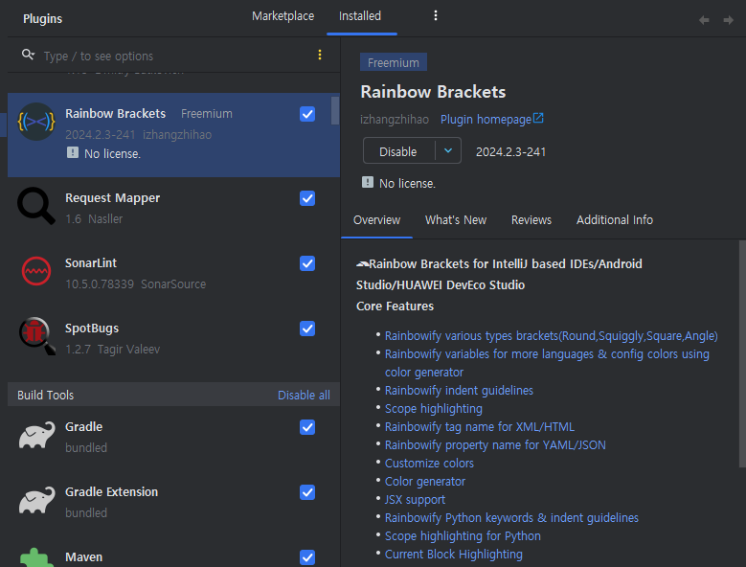Image resolution: width=746 pixels, height=567 pixels.
Task: Uncheck SpotBugs plugin checkbox
Action: [307, 329]
